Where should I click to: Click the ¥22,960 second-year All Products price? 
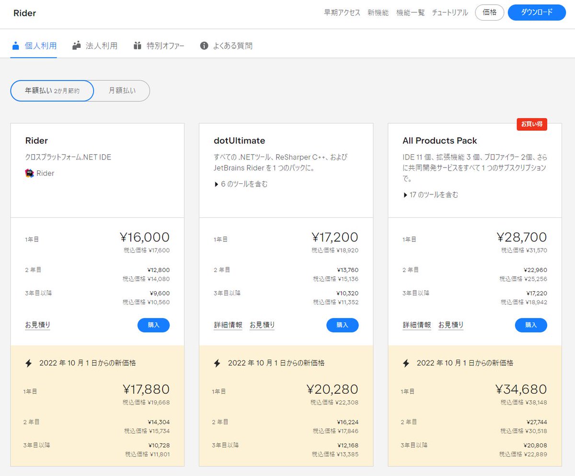[536, 270]
